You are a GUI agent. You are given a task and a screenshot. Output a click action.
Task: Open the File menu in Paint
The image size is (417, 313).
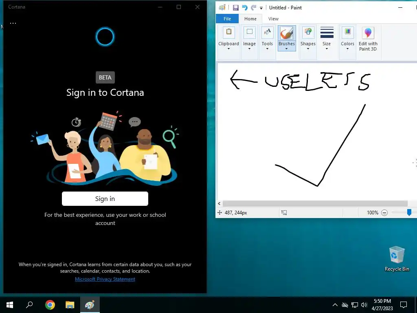click(x=227, y=19)
